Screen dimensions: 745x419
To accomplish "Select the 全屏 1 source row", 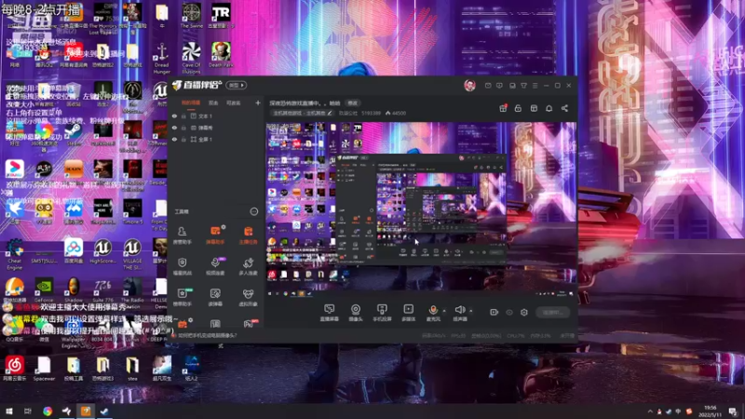I will click(216, 139).
